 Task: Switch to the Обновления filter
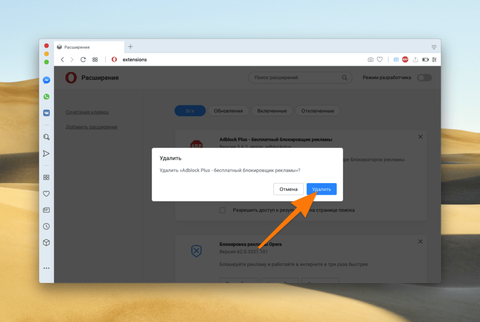tap(228, 111)
